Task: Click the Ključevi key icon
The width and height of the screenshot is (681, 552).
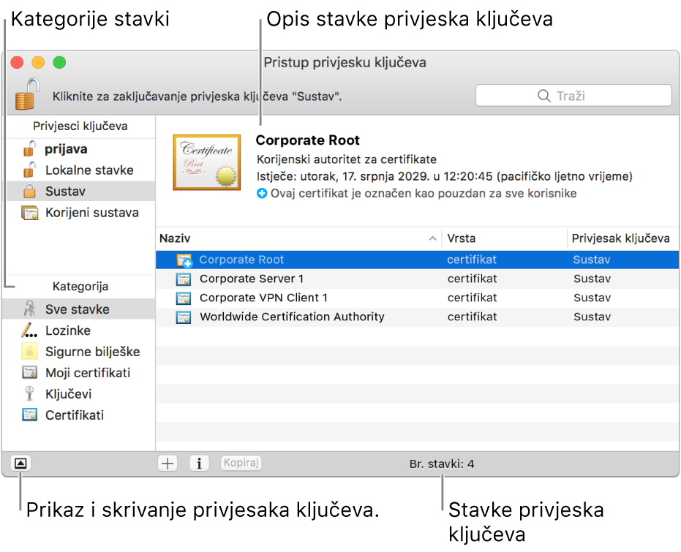Action: click(x=29, y=393)
